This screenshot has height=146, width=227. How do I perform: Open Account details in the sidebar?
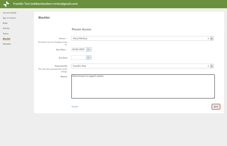point(10,13)
